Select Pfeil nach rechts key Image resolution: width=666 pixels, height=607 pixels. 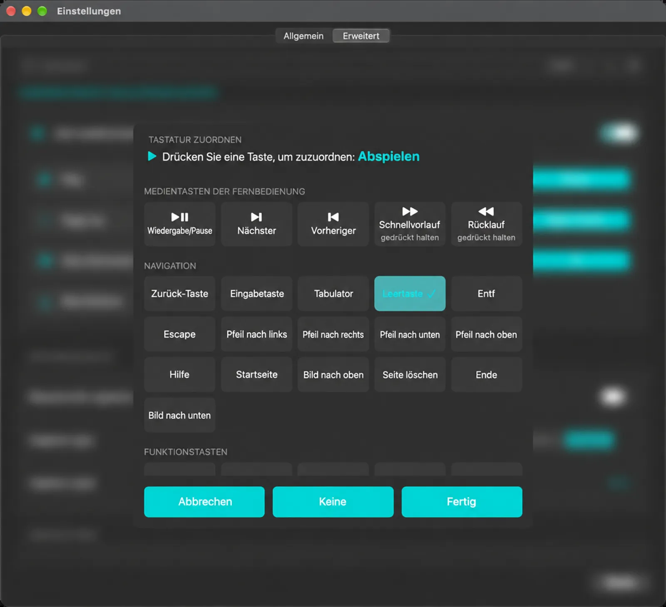point(333,334)
